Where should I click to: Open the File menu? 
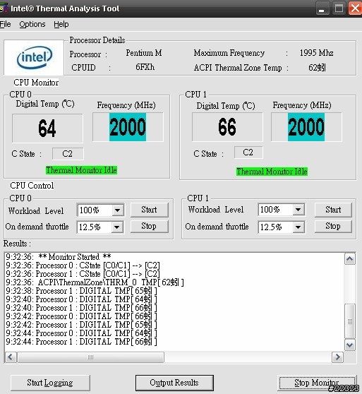pyautogui.click(x=5, y=24)
